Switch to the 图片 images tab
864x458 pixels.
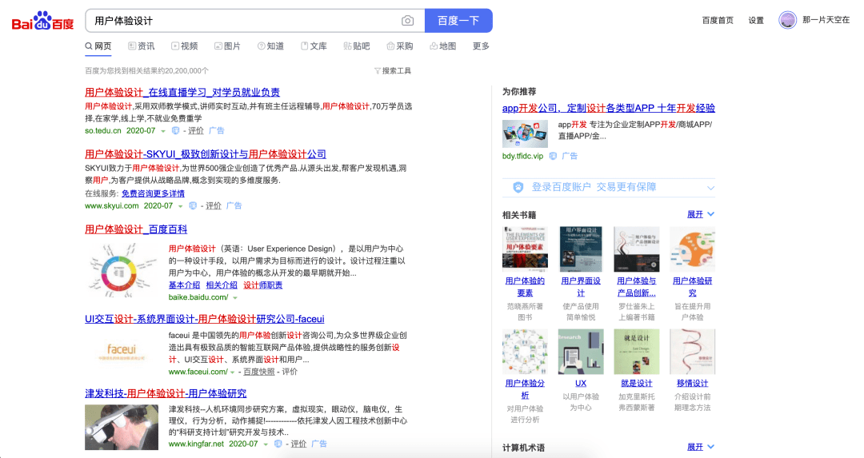pyautogui.click(x=227, y=46)
